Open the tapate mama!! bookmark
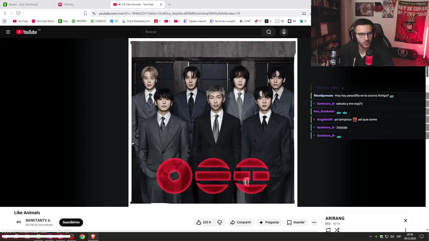This screenshot has height=241, width=429. coord(195,21)
